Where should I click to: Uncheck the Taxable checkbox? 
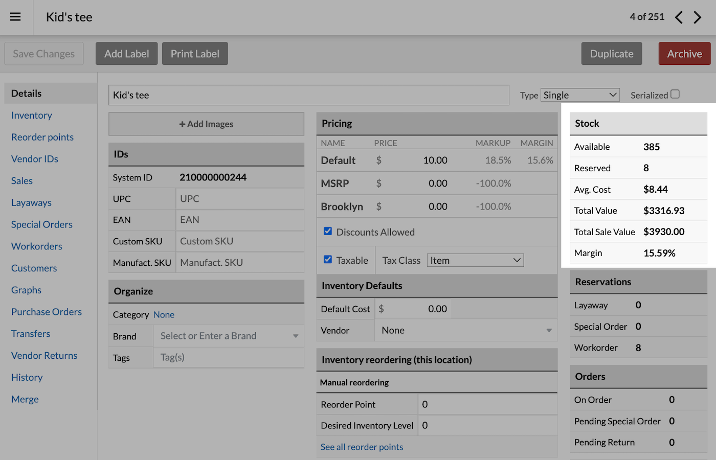pyautogui.click(x=328, y=260)
